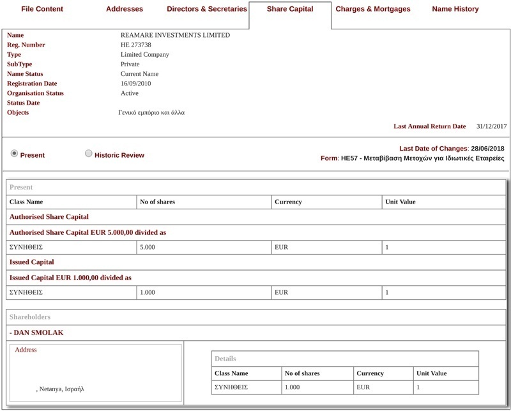
Task: Click the Issued Capital EUR 1.000,00 row
Action: point(256,278)
